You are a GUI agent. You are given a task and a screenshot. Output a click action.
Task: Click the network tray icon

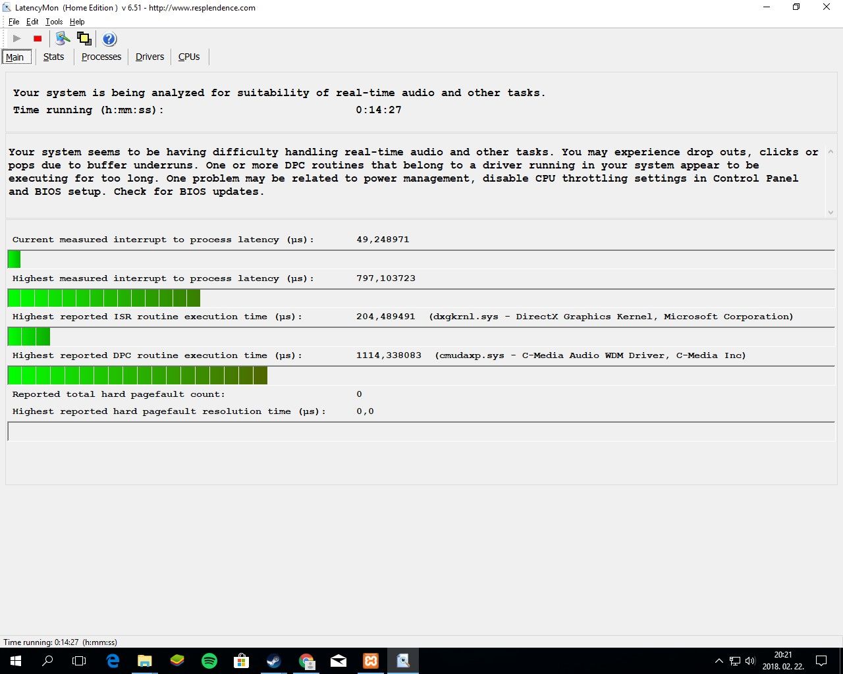[x=735, y=661]
